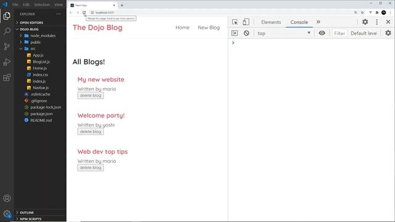
Task: Go back using the browser back arrow
Action: tap(71, 12)
